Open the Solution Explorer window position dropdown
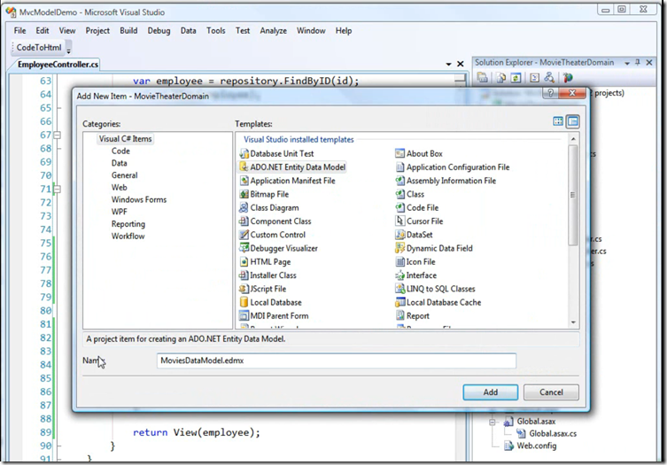The image size is (667, 465). 627,63
